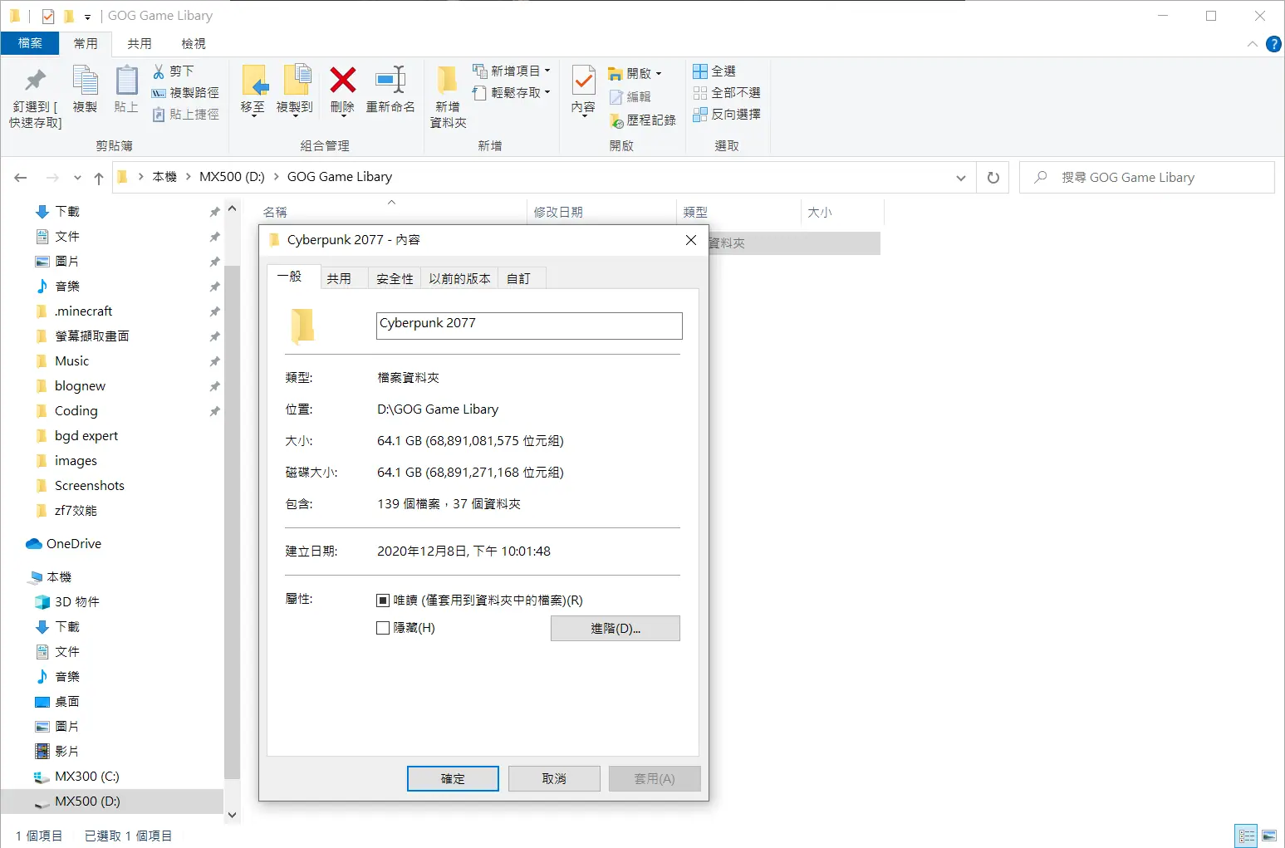
Task: Check the Hidden (隱藏) checkbox
Action: (x=383, y=628)
